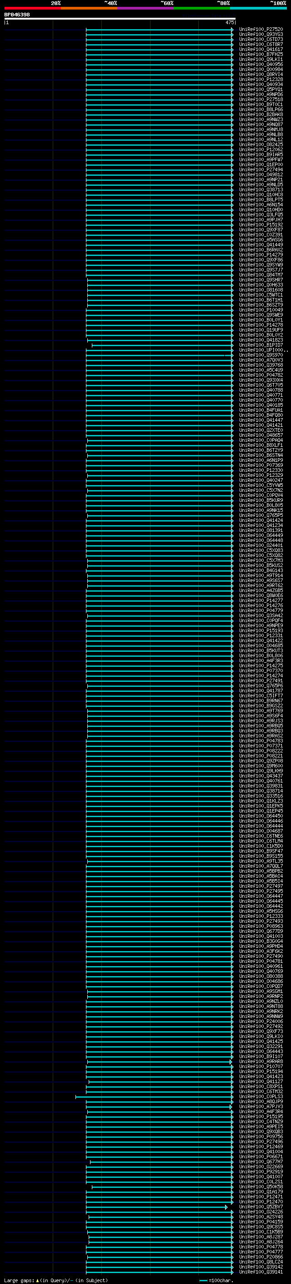Click the purple ~60% identity legend segment

tap(145, 8)
